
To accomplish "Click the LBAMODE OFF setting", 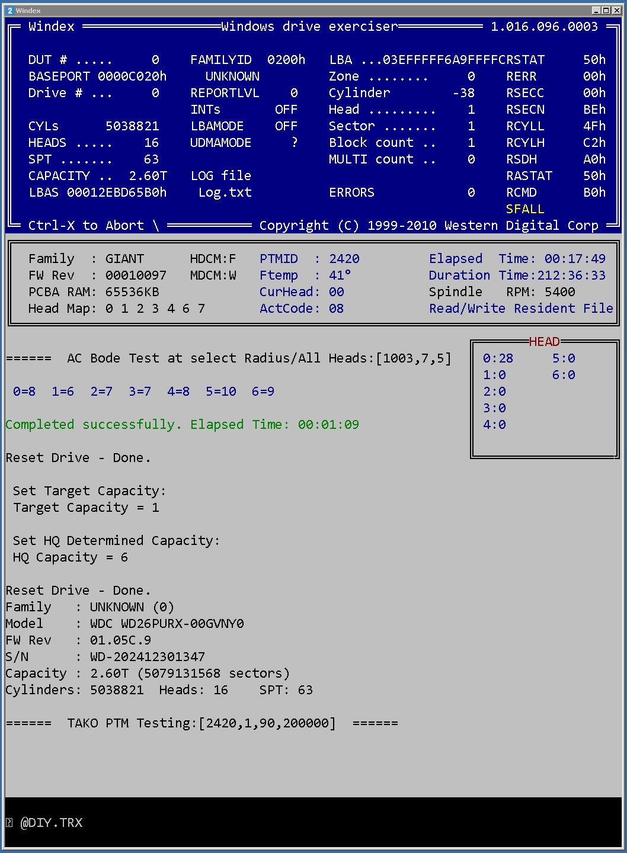I will coord(244,126).
